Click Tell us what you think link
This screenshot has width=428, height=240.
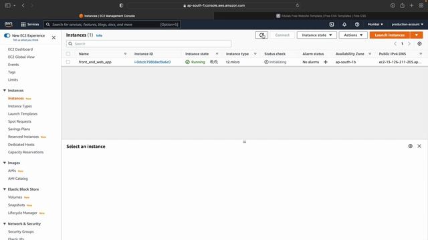(25, 40)
